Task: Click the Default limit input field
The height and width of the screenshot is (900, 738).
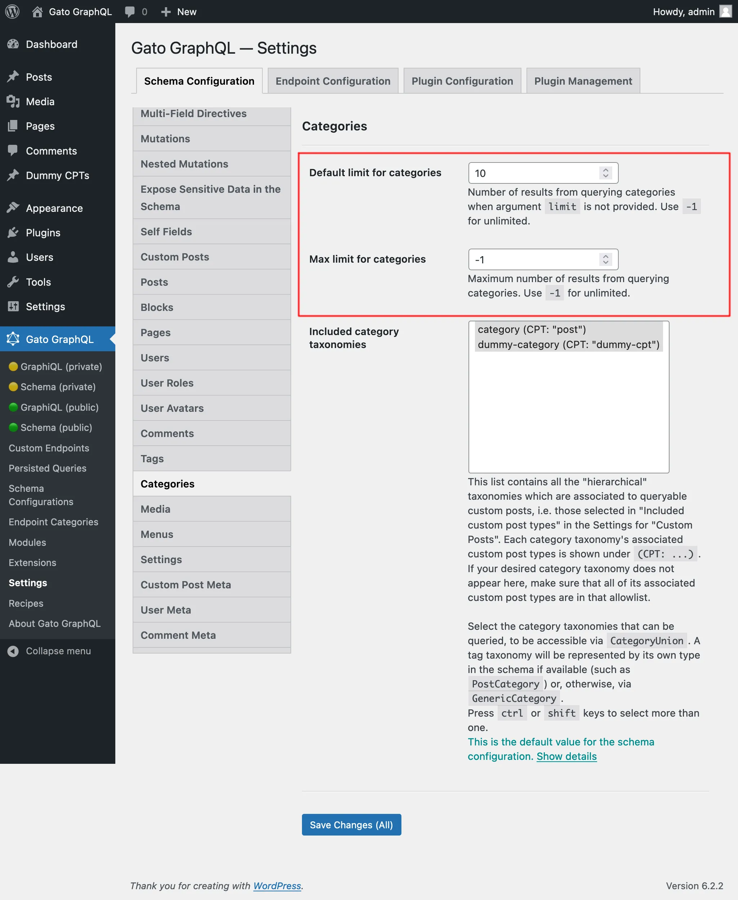Action: tap(542, 173)
